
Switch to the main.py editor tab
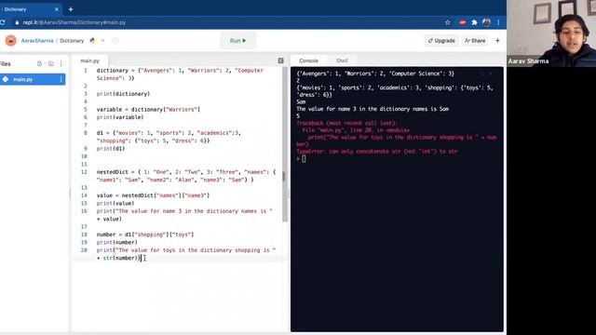89,60
